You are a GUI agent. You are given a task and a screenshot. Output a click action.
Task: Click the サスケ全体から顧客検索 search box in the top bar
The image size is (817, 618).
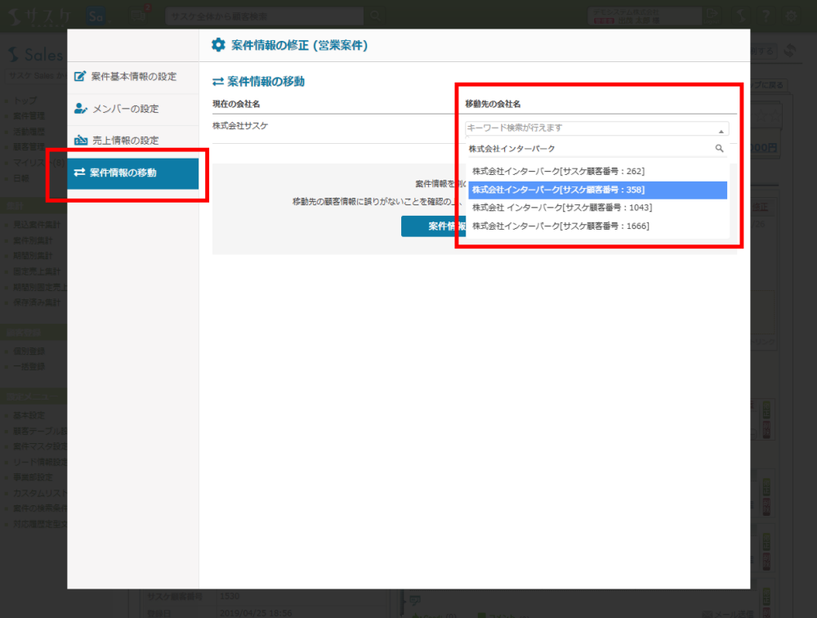[x=264, y=16]
